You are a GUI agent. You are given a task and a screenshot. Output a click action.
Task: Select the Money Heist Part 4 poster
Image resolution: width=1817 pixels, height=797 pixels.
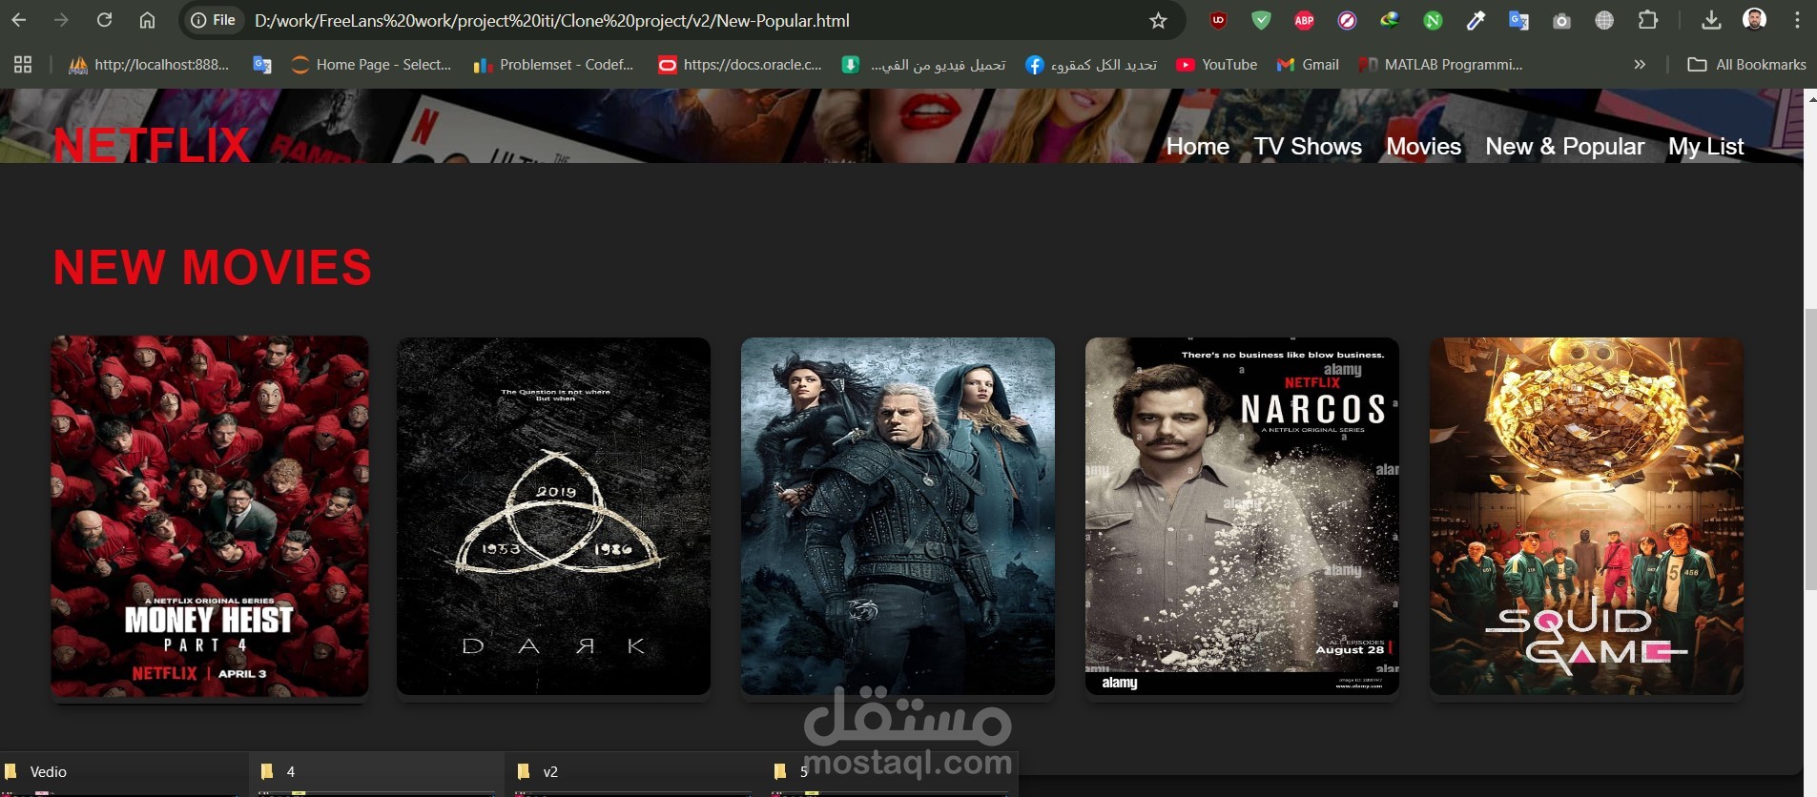210,516
